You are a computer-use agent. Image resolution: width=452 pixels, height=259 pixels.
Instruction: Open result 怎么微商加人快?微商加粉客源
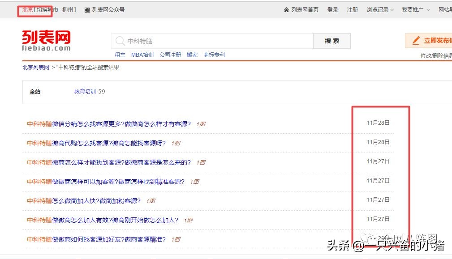pos(84,201)
